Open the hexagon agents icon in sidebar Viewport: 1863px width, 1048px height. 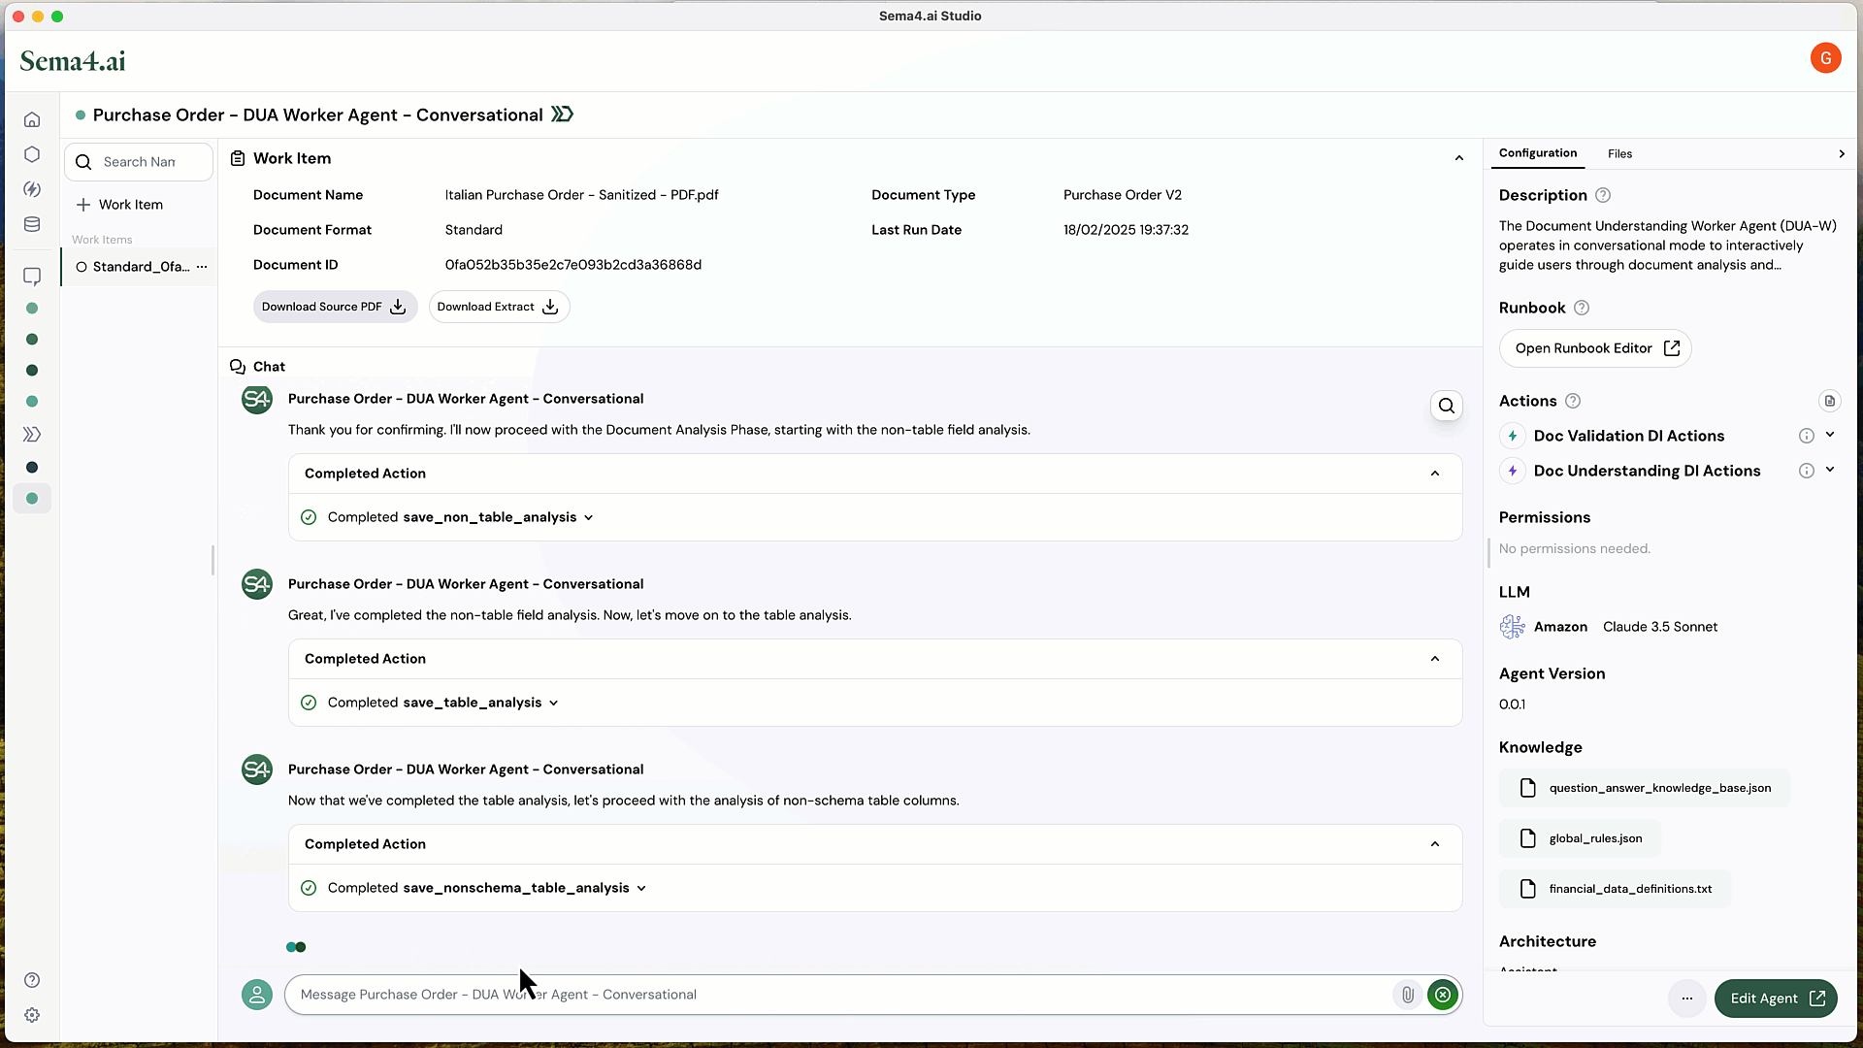[32, 154]
